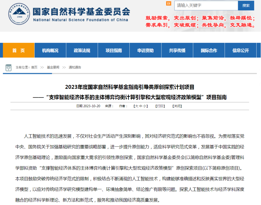This screenshot has width=261, height=205.
Task: Open the 申请资助 navigation item
Action: point(145,50)
